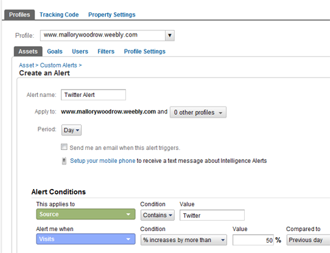Open the Period Day dropdown

[71, 130]
